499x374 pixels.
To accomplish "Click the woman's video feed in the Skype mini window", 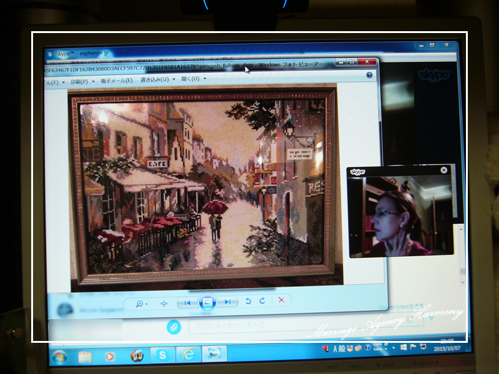I will click(400, 216).
